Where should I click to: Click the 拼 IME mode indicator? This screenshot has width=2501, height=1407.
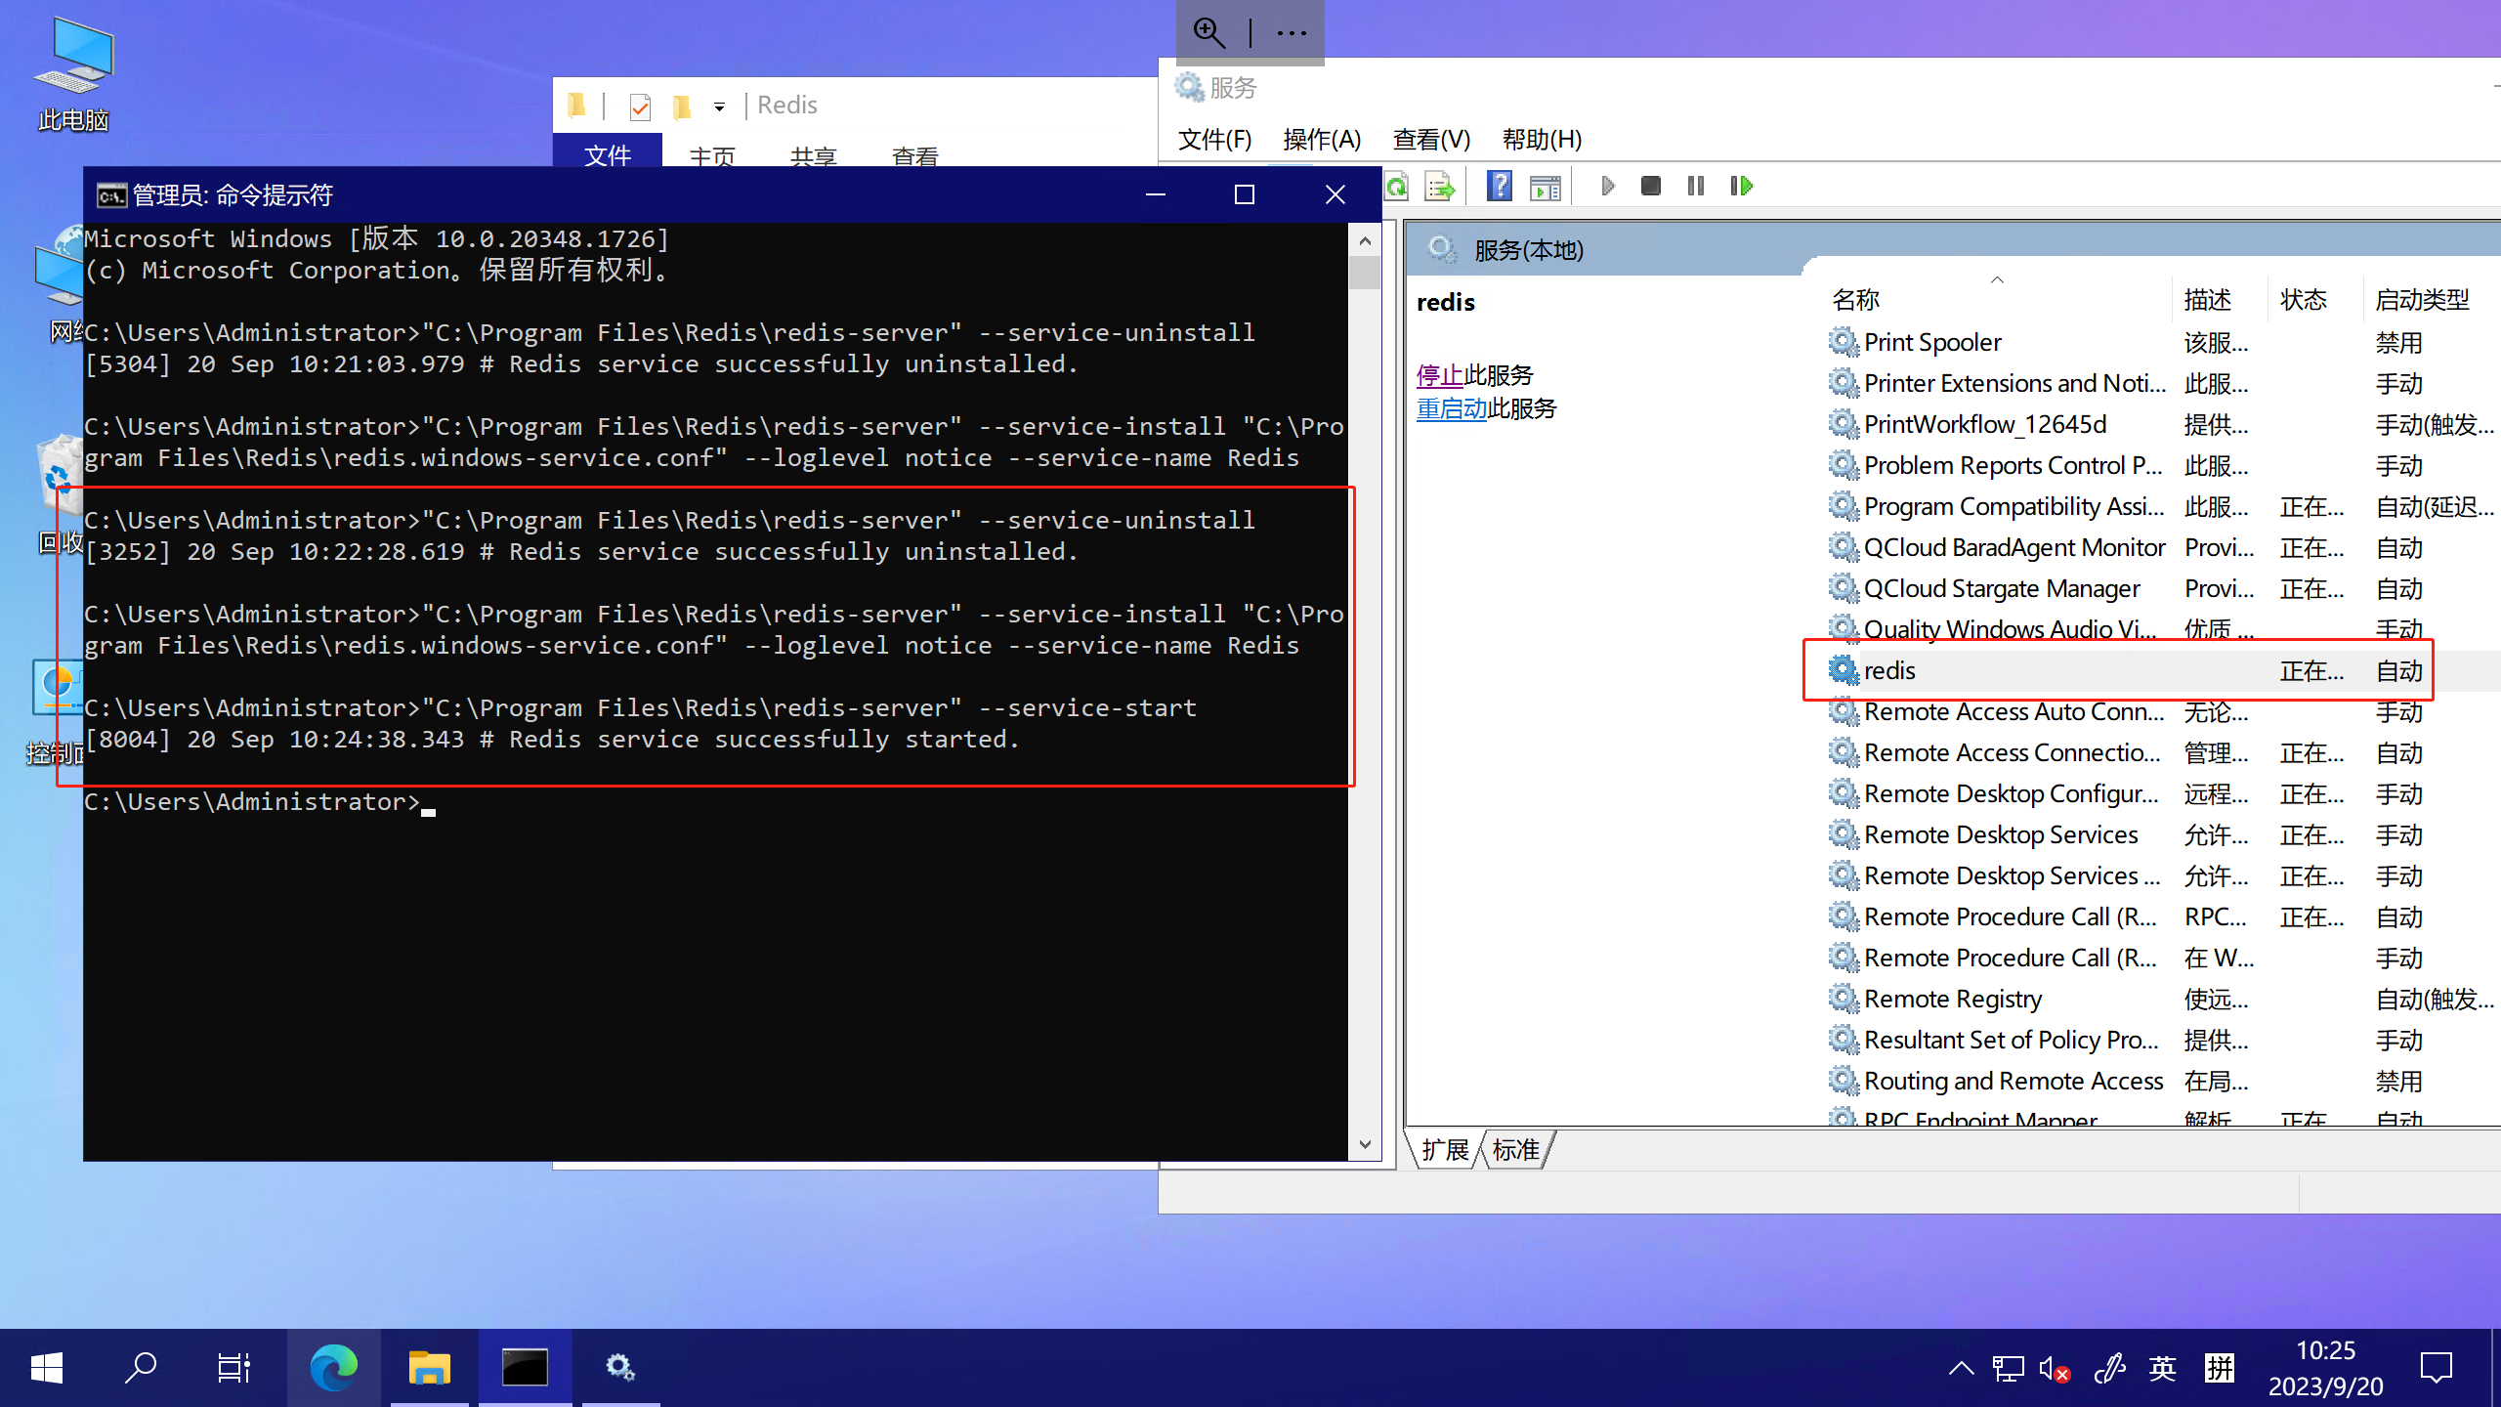pos(2220,1368)
